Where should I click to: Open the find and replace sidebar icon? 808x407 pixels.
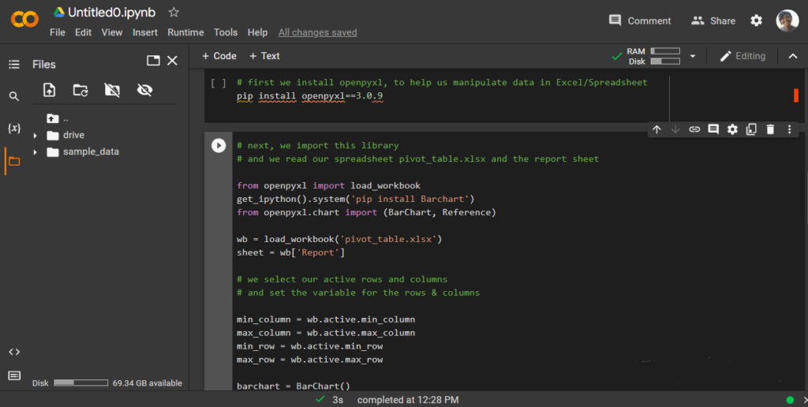coord(14,96)
